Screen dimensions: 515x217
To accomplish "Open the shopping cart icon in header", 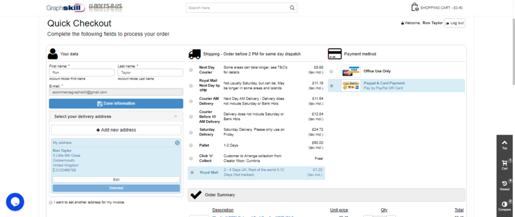I will [x=415, y=7].
